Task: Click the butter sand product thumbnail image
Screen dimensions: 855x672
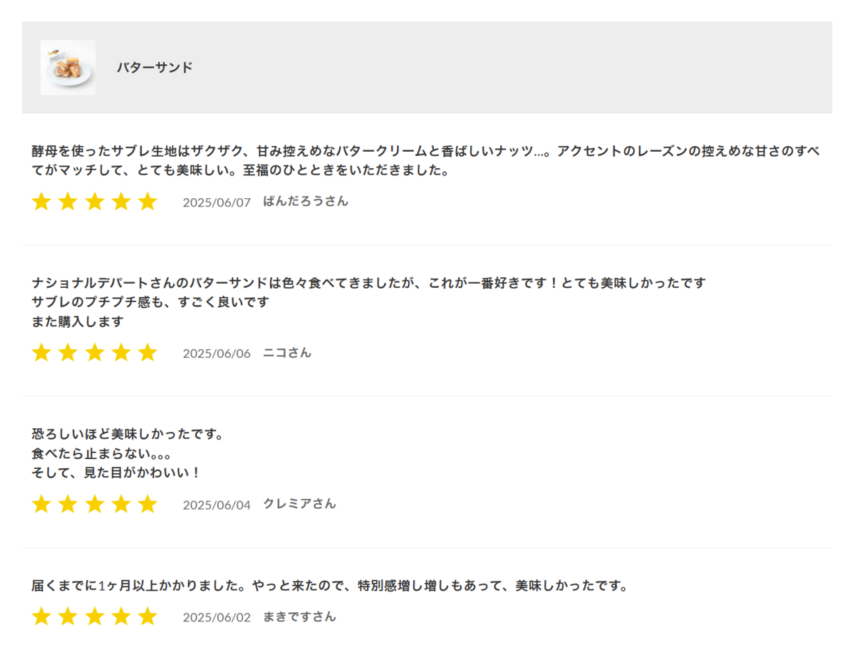Action: pos(68,68)
